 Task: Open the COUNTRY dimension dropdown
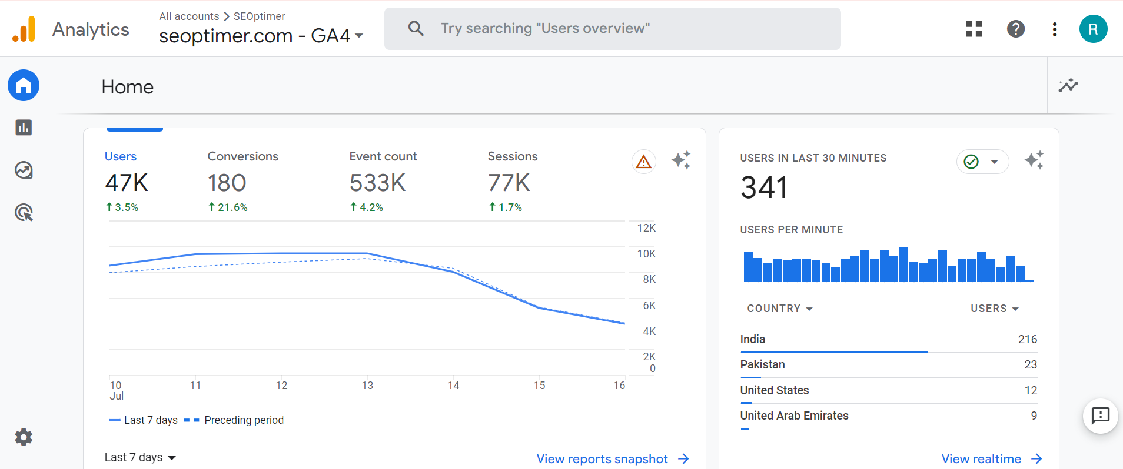click(x=779, y=309)
